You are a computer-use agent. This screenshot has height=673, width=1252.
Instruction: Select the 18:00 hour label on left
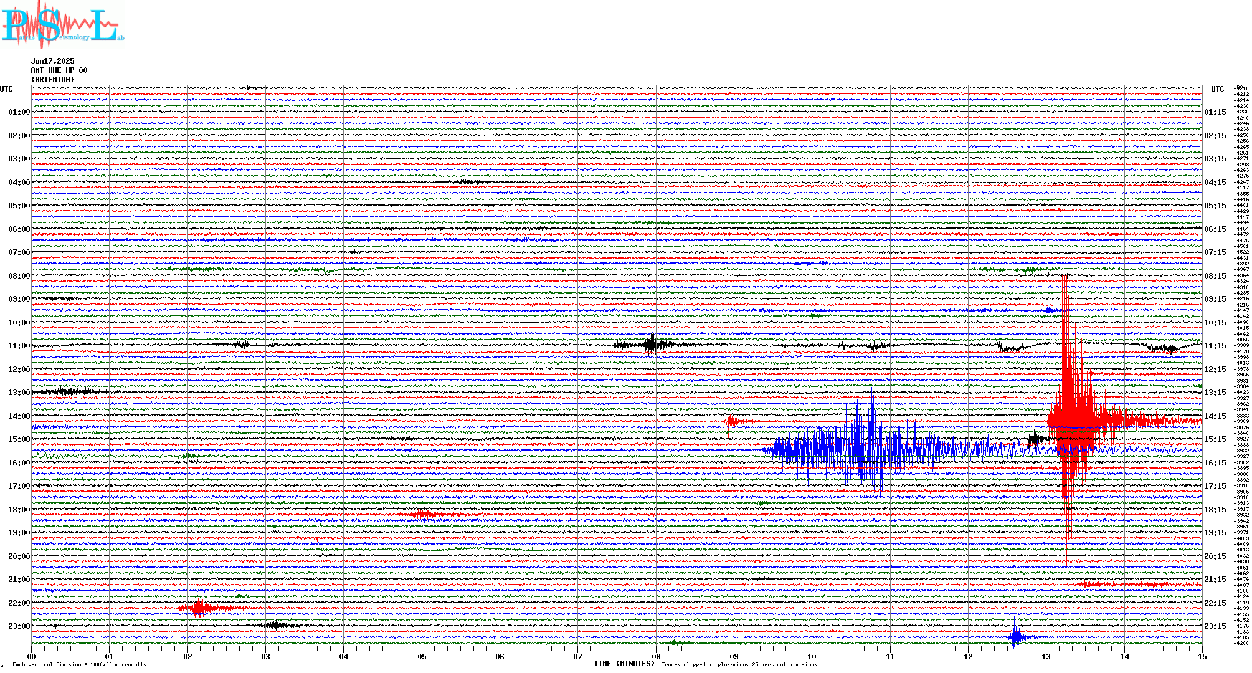(x=19, y=510)
